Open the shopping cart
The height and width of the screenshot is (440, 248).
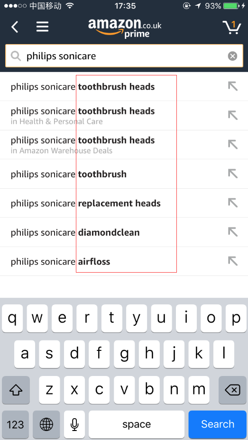232,27
